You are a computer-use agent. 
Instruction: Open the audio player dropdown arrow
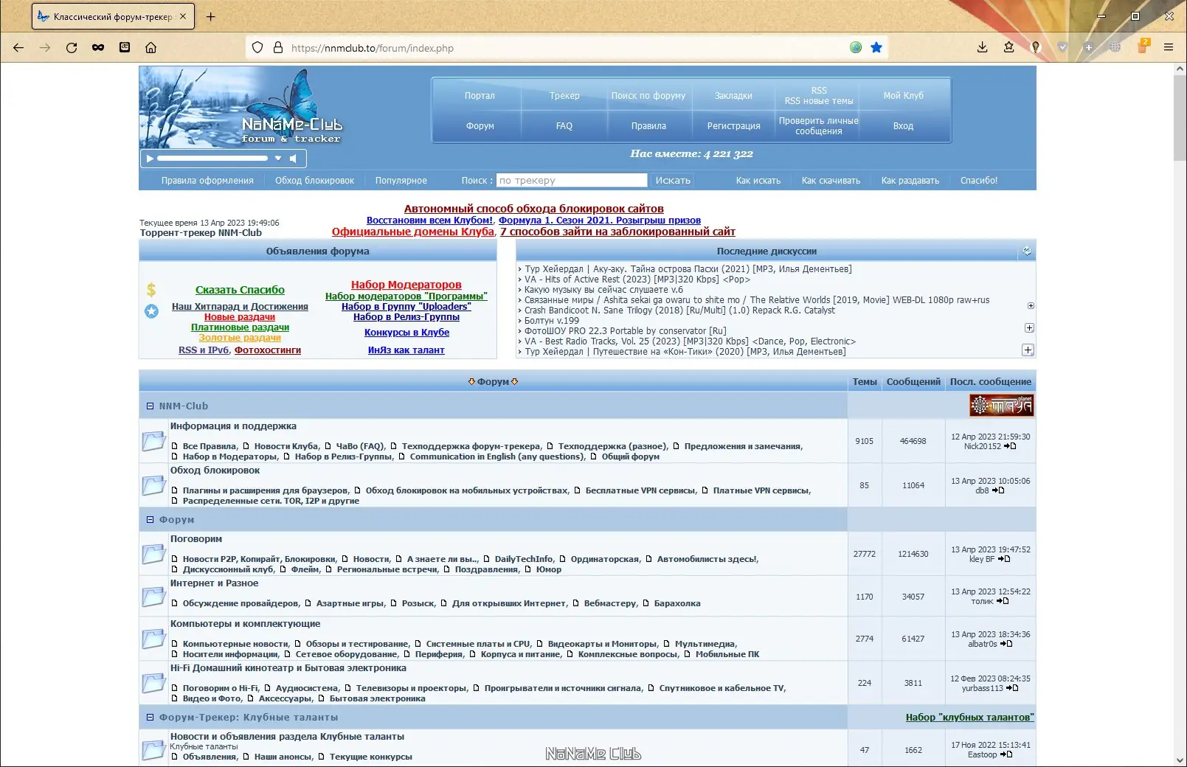(x=278, y=158)
